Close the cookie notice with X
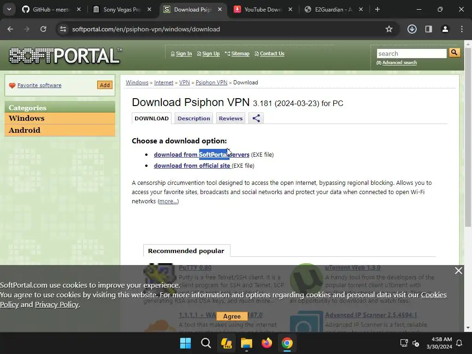 [459, 271]
